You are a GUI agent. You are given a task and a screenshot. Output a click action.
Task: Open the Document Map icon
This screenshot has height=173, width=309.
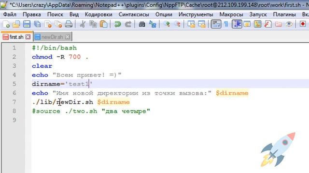pos(257,25)
